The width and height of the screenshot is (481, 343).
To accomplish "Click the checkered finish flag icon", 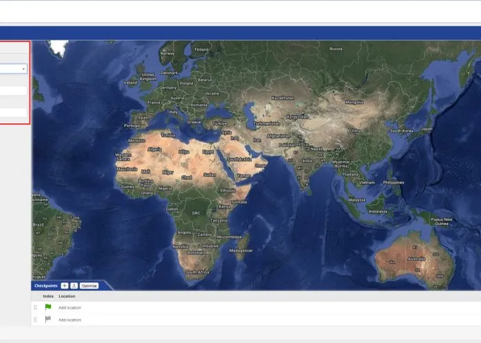I will tap(48, 319).
